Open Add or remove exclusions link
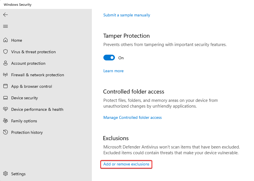 126,164
